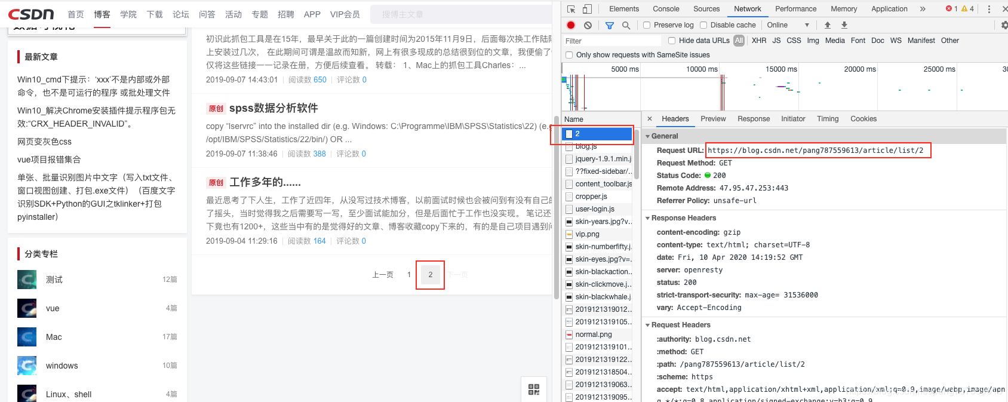Select the All request type filter

point(739,41)
